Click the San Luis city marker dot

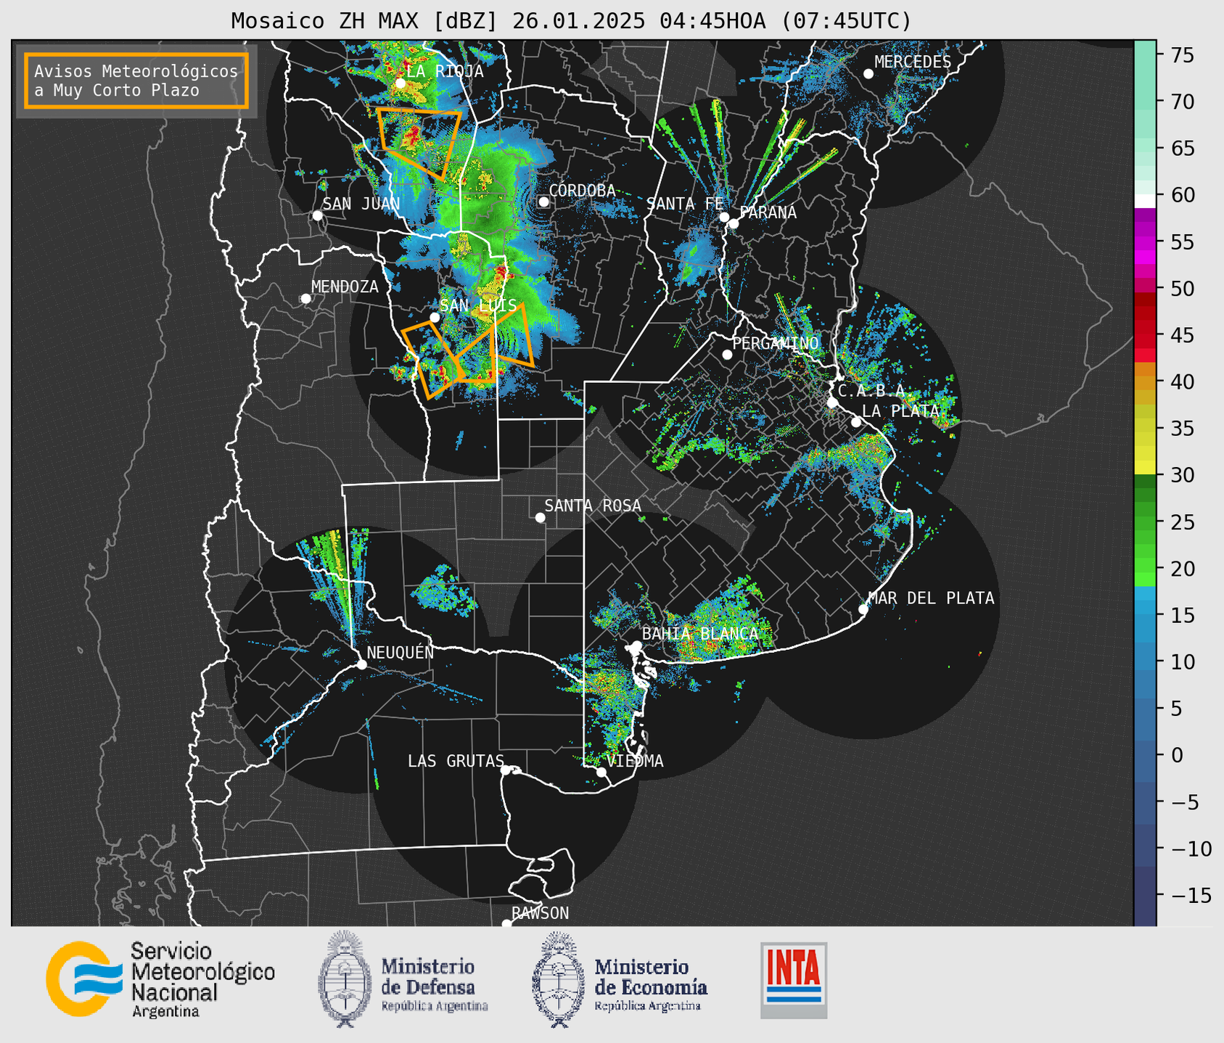[x=435, y=318]
